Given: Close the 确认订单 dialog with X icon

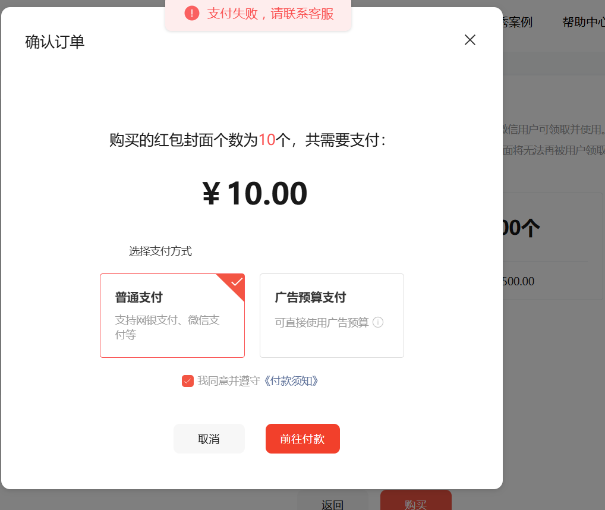Looking at the screenshot, I should pos(469,40).
